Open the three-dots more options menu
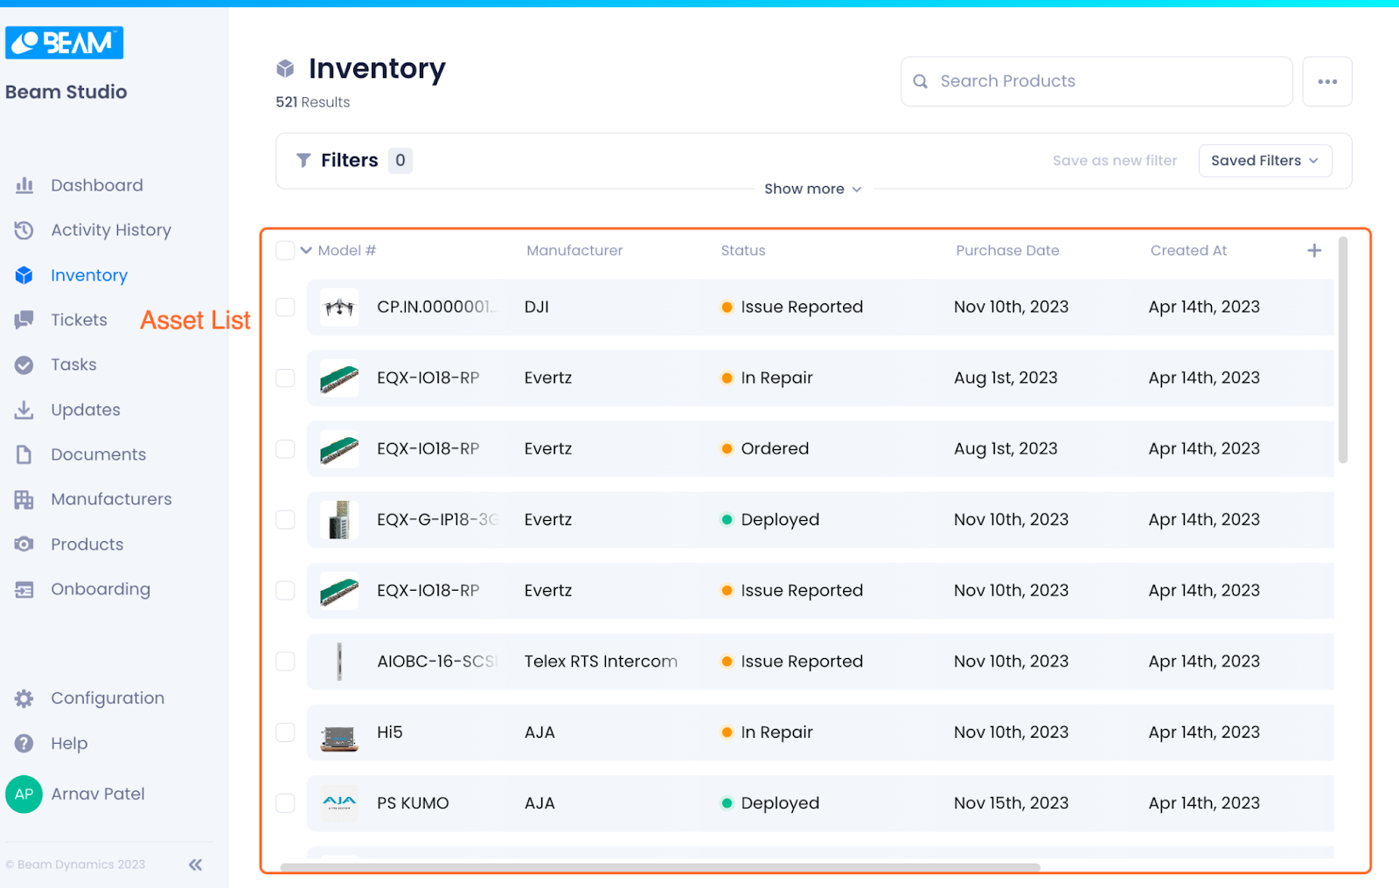This screenshot has width=1399, height=888. click(x=1327, y=81)
